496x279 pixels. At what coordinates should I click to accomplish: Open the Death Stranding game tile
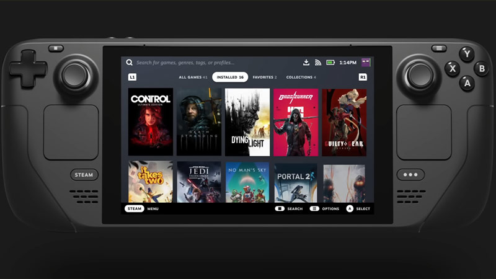[x=199, y=122]
